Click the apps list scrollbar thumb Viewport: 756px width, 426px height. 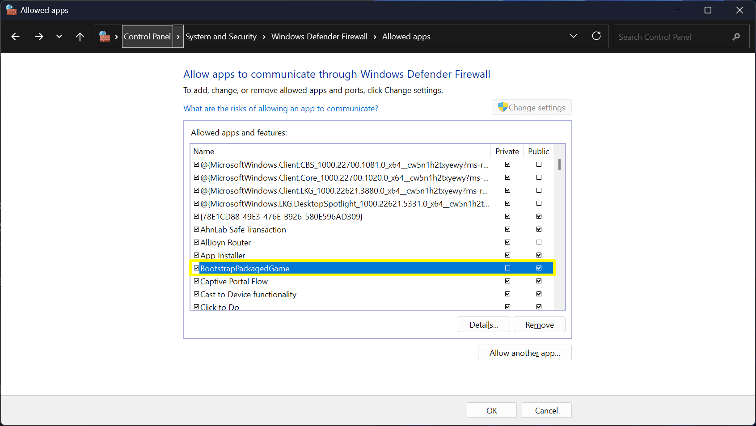click(559, 164)
